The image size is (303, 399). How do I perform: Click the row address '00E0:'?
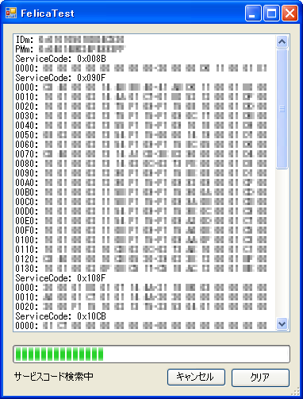coord(27,221)
